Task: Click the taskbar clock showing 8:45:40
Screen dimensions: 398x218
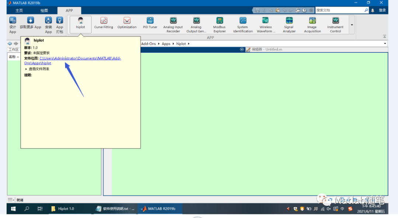Action: [371, 209]
